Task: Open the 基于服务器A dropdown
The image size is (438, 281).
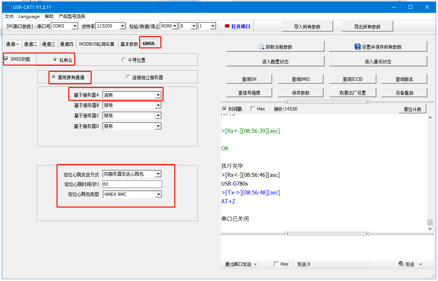Action: [x=158, y=95]
